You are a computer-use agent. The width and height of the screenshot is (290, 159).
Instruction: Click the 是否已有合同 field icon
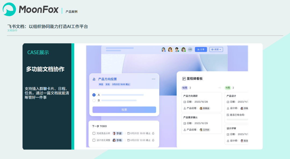pyautogui.click(x=228, y=115)
